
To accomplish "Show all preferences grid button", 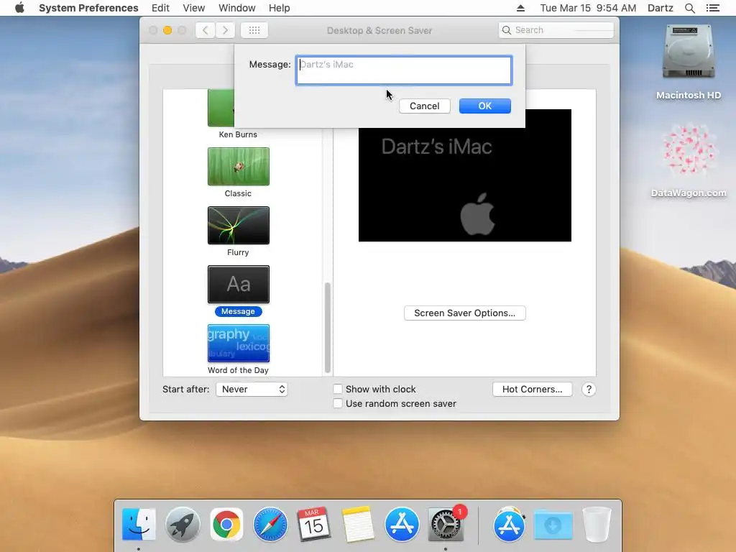I will click(254, 30).
